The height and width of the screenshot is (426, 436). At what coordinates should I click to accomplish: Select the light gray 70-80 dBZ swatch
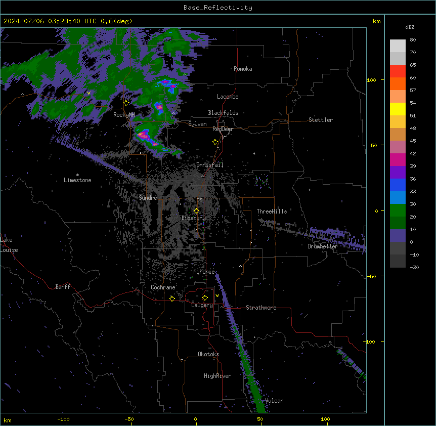coord(398,46)
